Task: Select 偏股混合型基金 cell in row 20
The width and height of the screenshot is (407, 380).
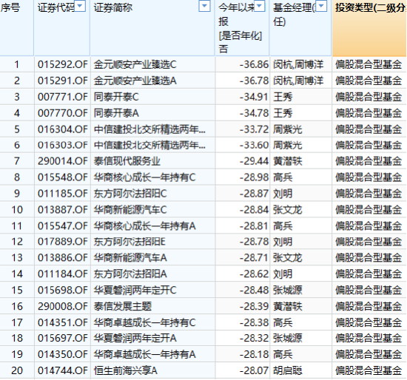Action: 369,370
